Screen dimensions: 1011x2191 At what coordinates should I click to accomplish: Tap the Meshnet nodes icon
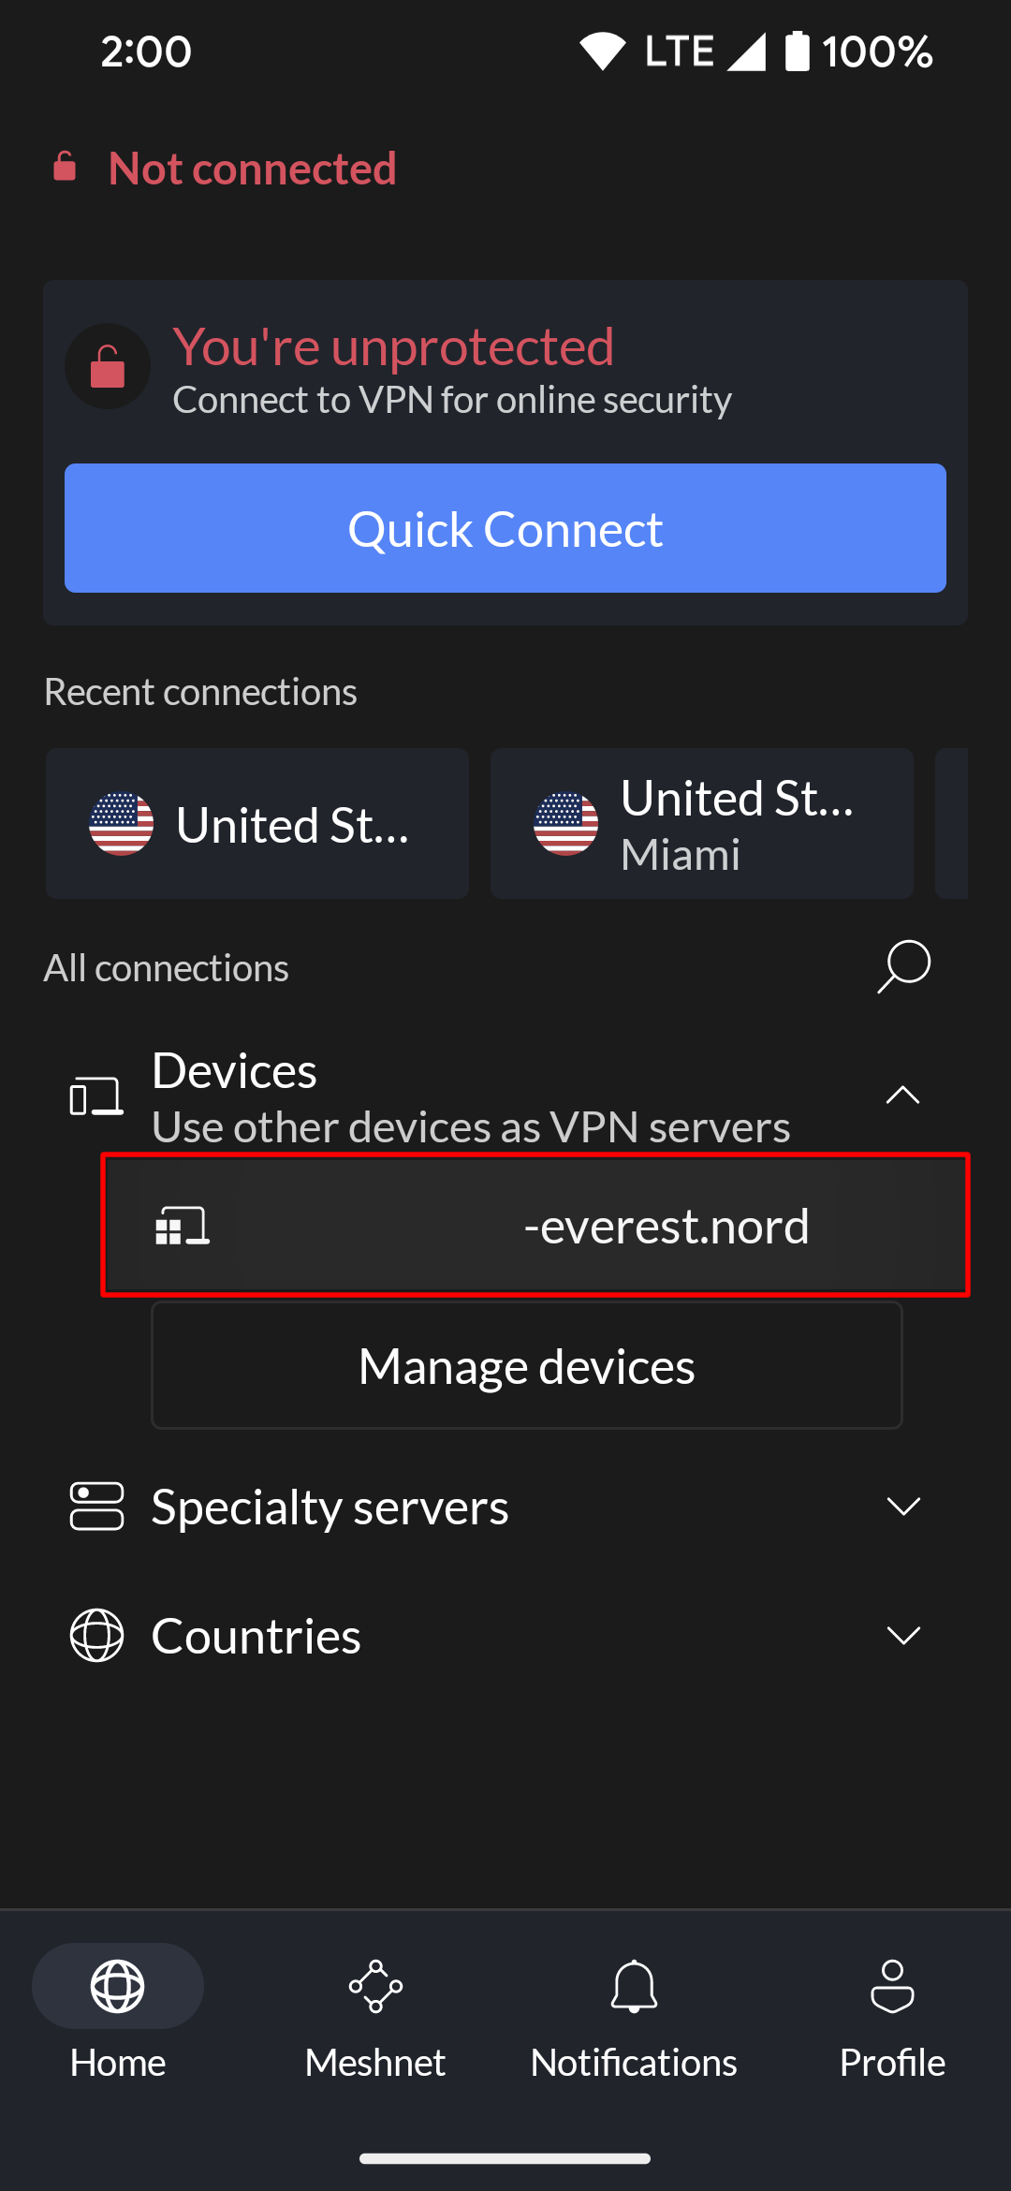(375, 1985)
